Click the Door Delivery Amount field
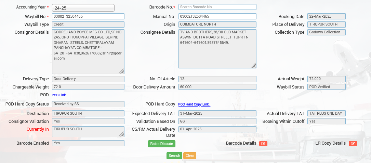The image size is (371, 163). pyautogui.click(x=217, y=87)
